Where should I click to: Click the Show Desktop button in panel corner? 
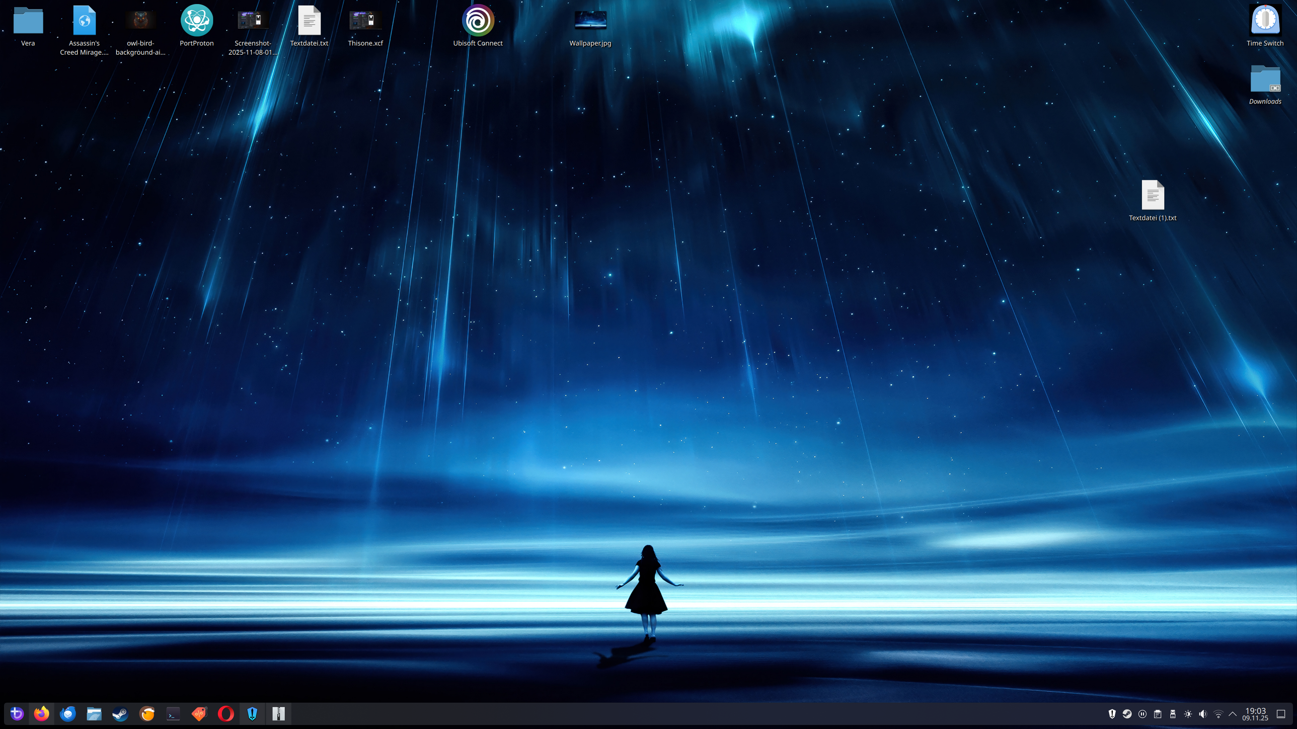1281,714
